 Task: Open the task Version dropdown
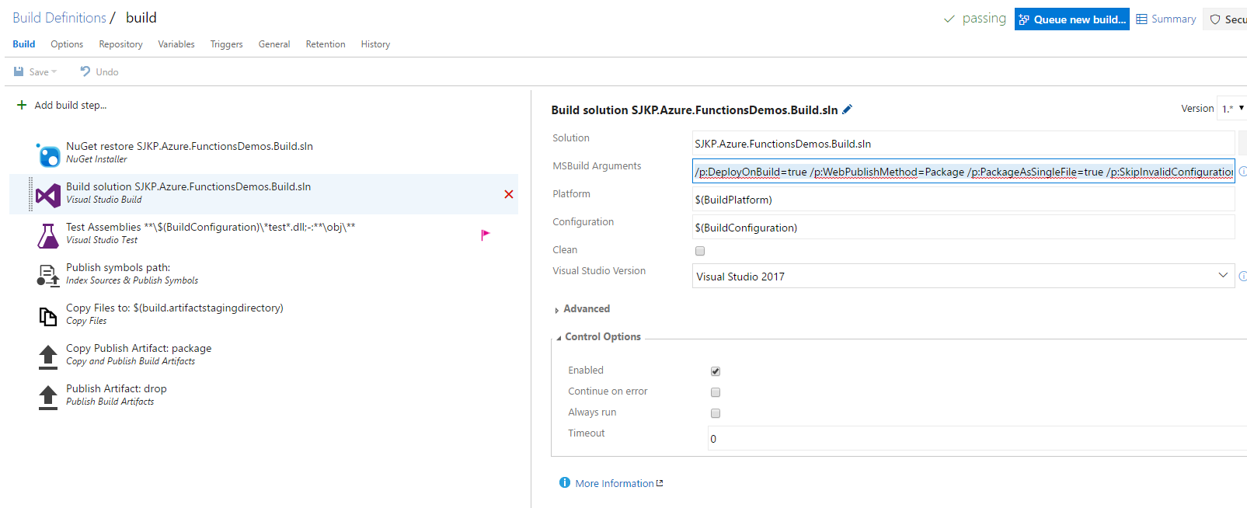(1232, 109)
